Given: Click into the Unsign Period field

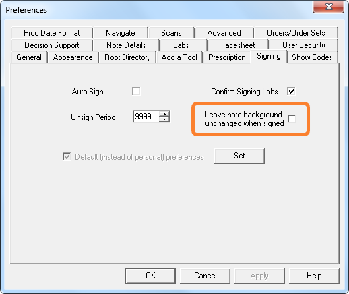Looking at the screenshot, I should (146, 117).
